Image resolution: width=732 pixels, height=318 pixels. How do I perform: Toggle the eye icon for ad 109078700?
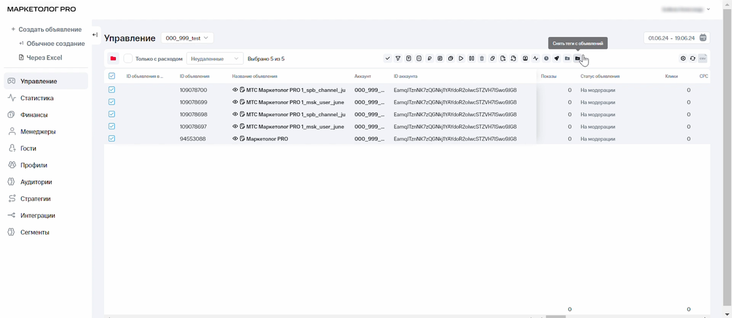(x=235, y=90)
